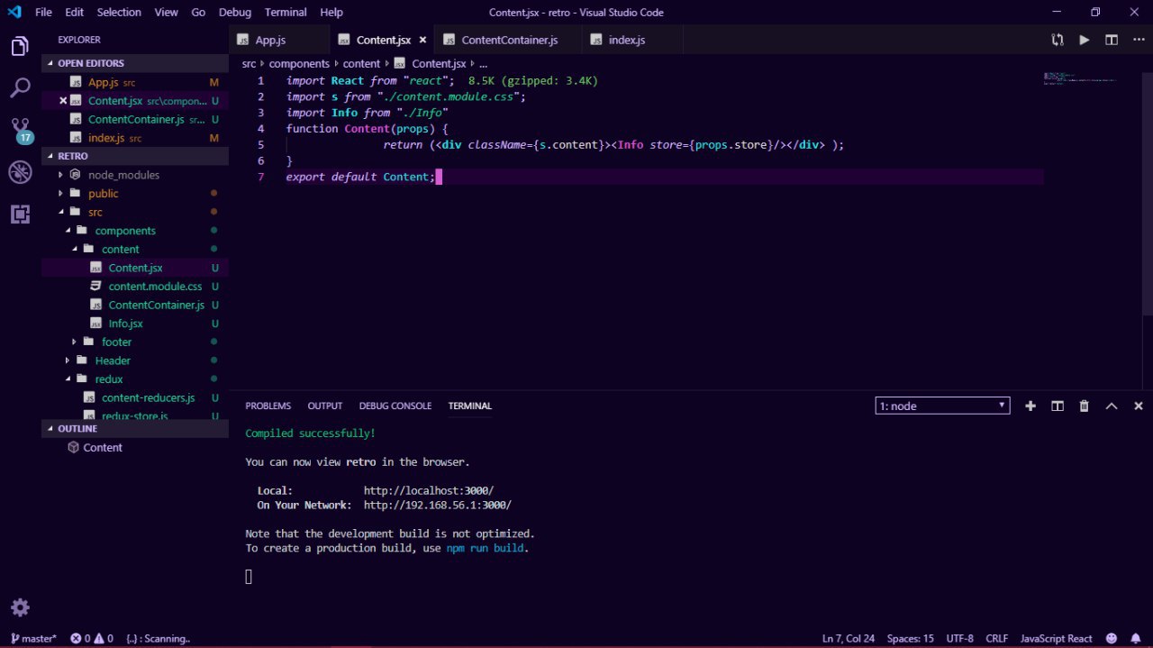The image size is (1153, 648).
Task: Collapse the OPEN EDITORS section
Action: tap(90, 63)
